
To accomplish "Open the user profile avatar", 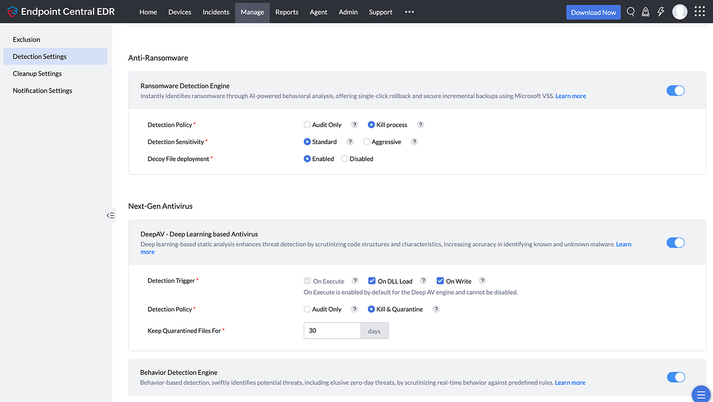I will (680, 12).
